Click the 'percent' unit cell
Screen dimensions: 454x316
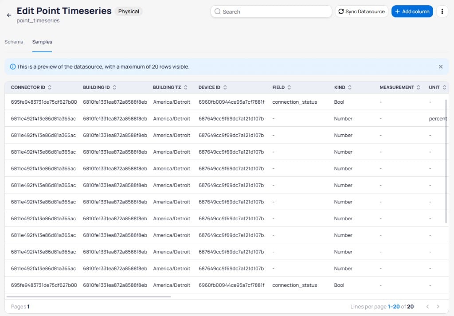pyautogui.click(x=438, y=119)
